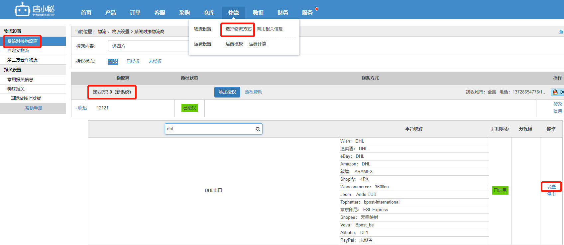Click the Tophatter: bpost-international mapping row
The height and width of the screenshot is (245, 564).
[x=414, y=202]
